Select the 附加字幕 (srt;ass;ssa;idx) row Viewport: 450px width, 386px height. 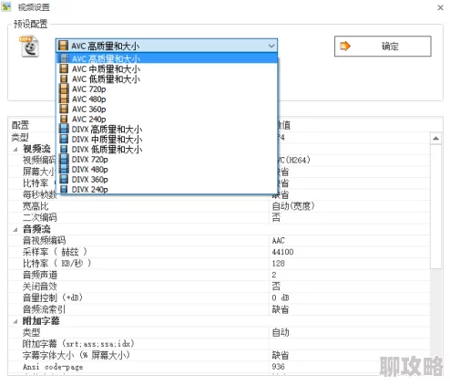[220, 344]
